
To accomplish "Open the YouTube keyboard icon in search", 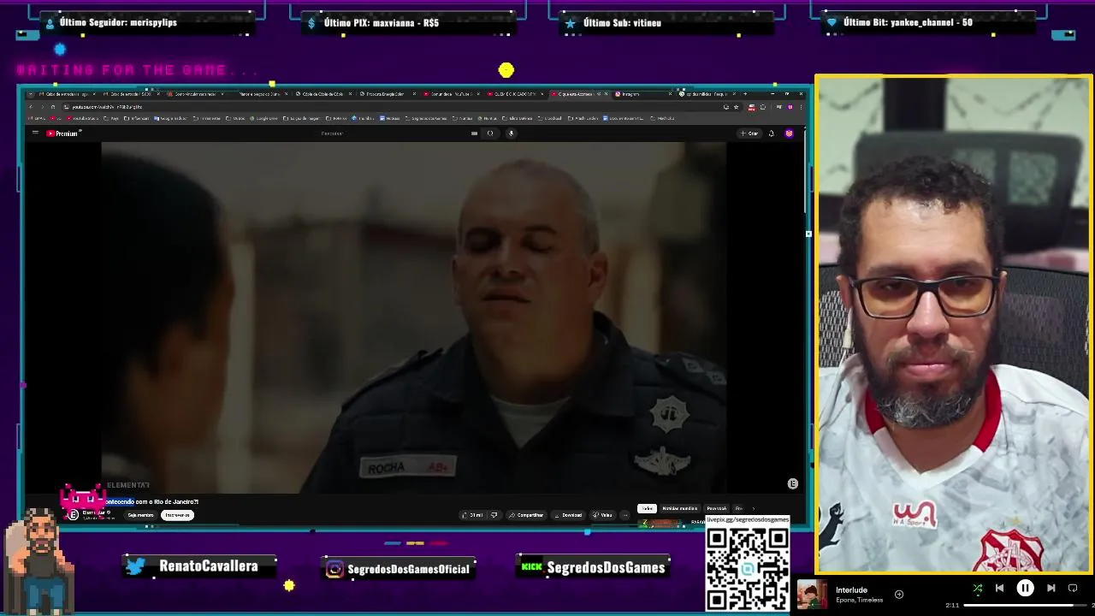I will click(x=474, y=133).
